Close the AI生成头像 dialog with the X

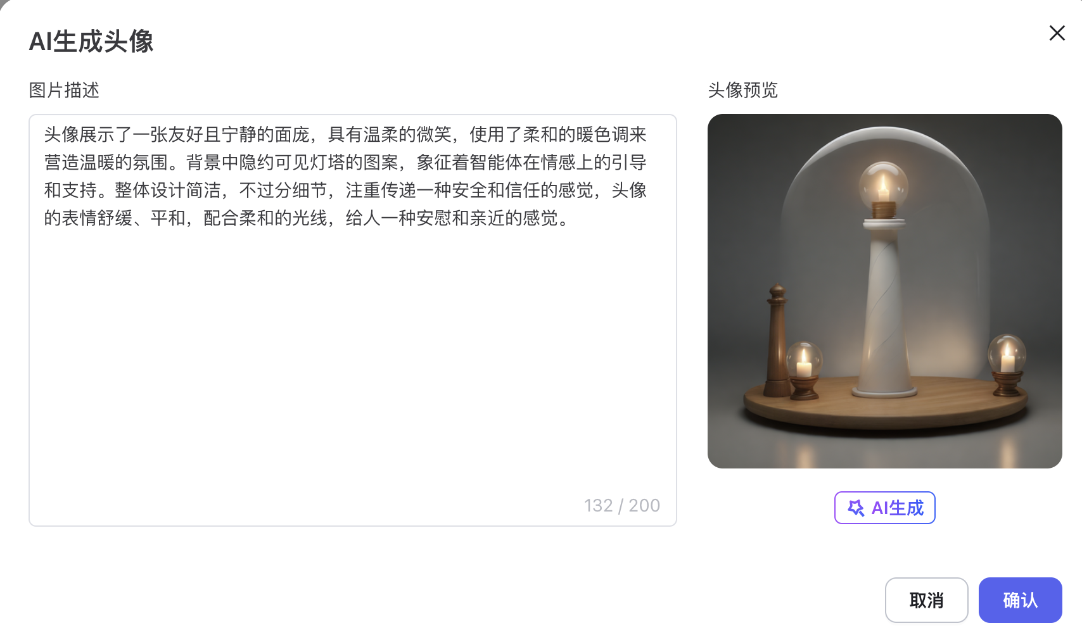1057,33
